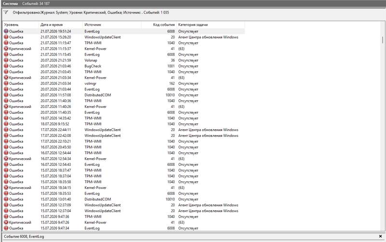Click the Система title in the header bar

point(10,3)
